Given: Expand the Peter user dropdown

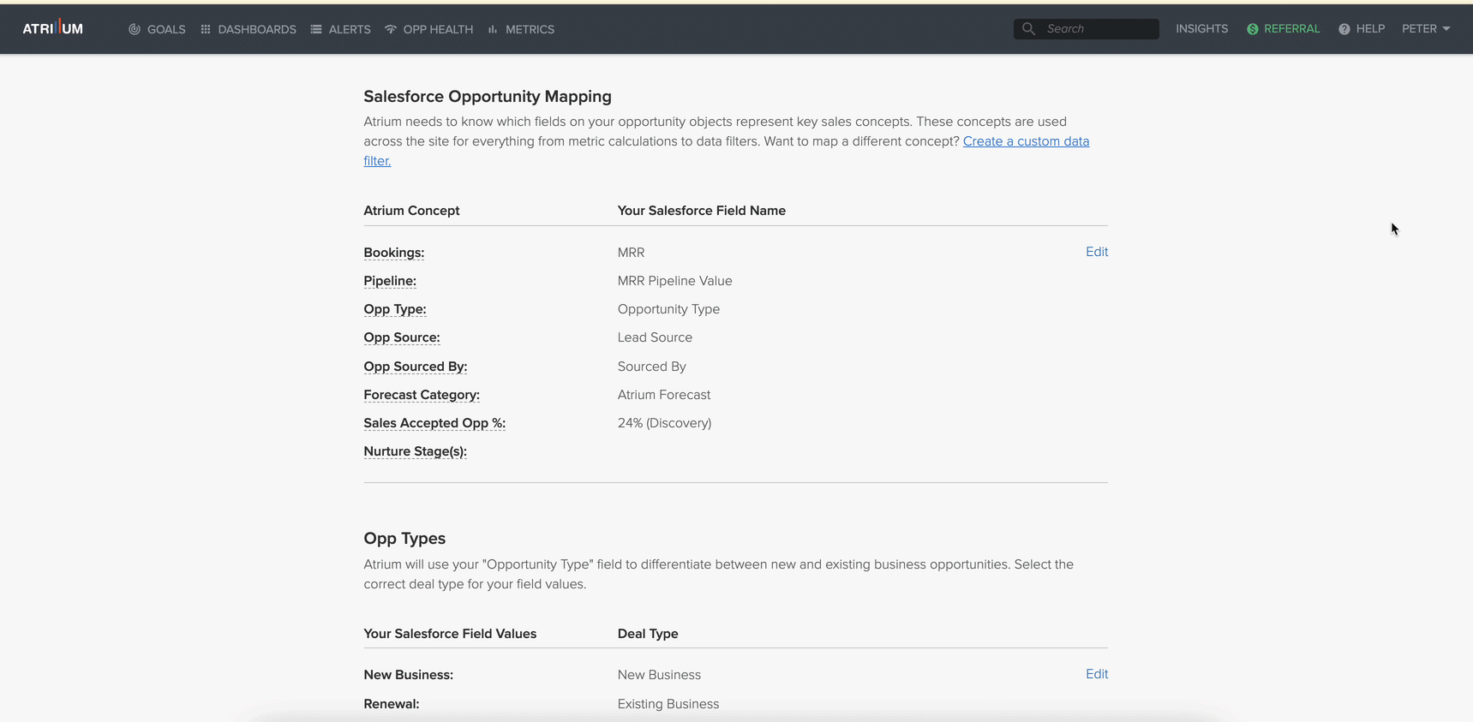Looking at the screenshot, I should 1426,28.
